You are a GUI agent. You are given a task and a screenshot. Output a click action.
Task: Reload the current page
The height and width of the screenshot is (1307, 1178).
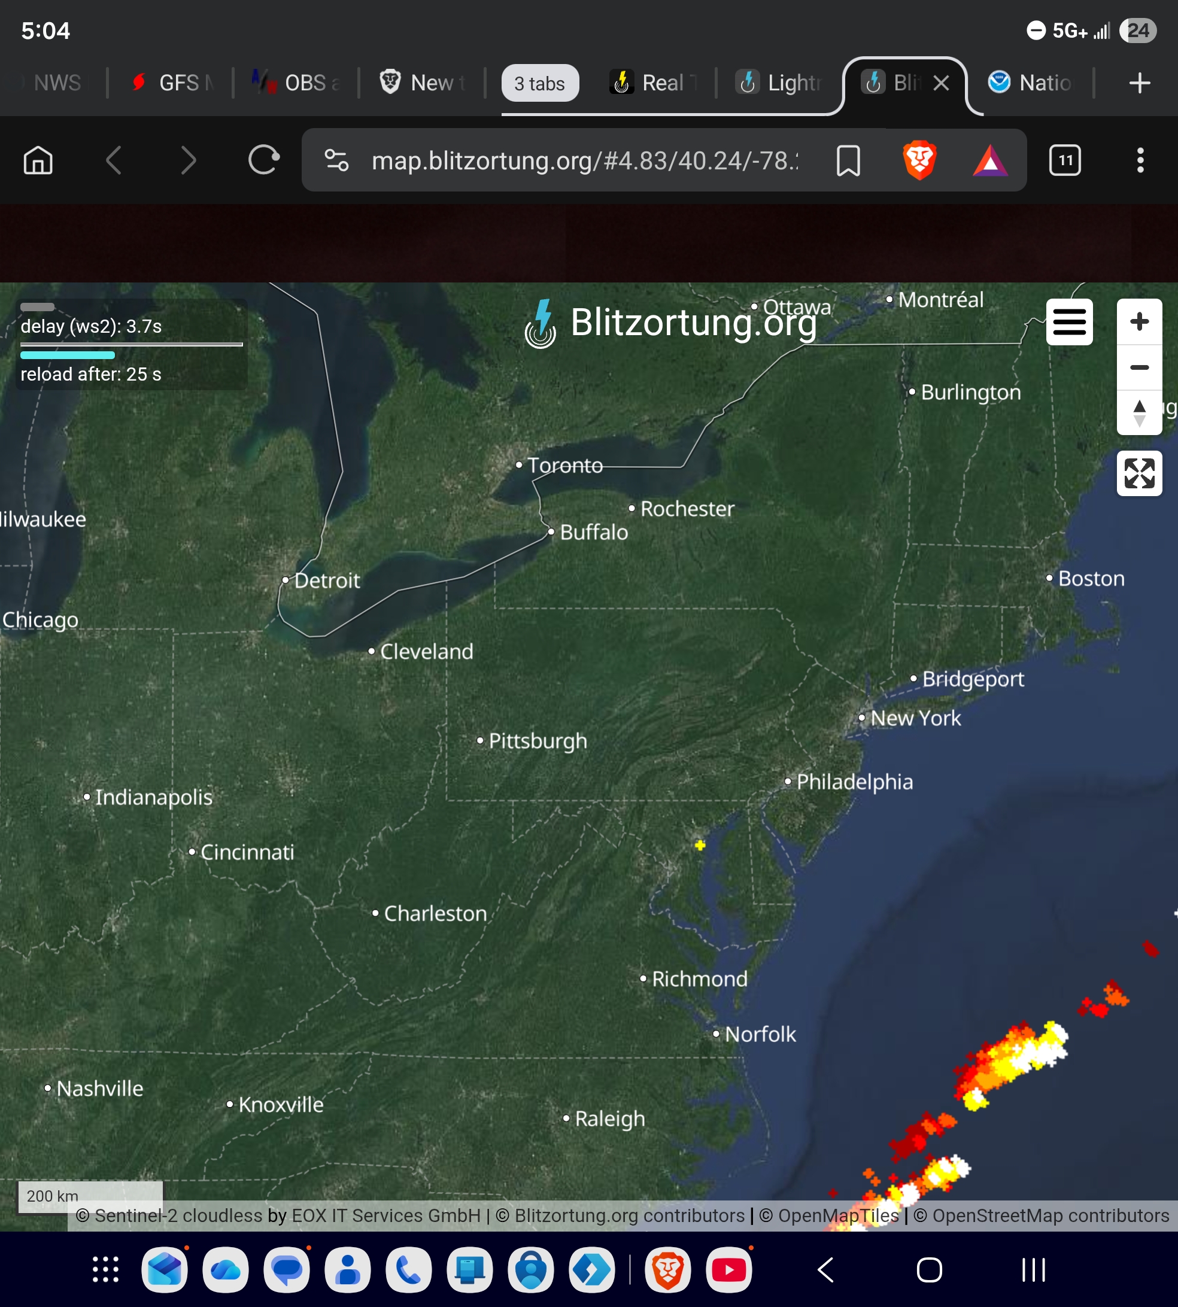(263, 160)
